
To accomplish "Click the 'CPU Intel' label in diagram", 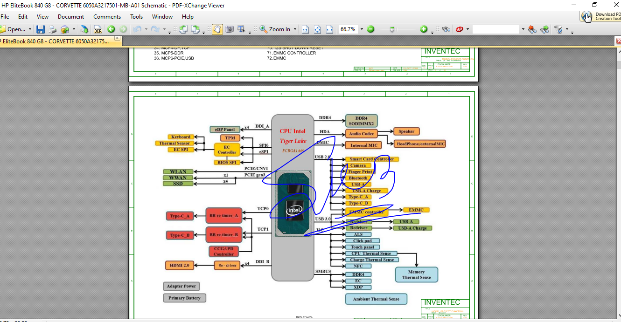I will coord(293,131).
